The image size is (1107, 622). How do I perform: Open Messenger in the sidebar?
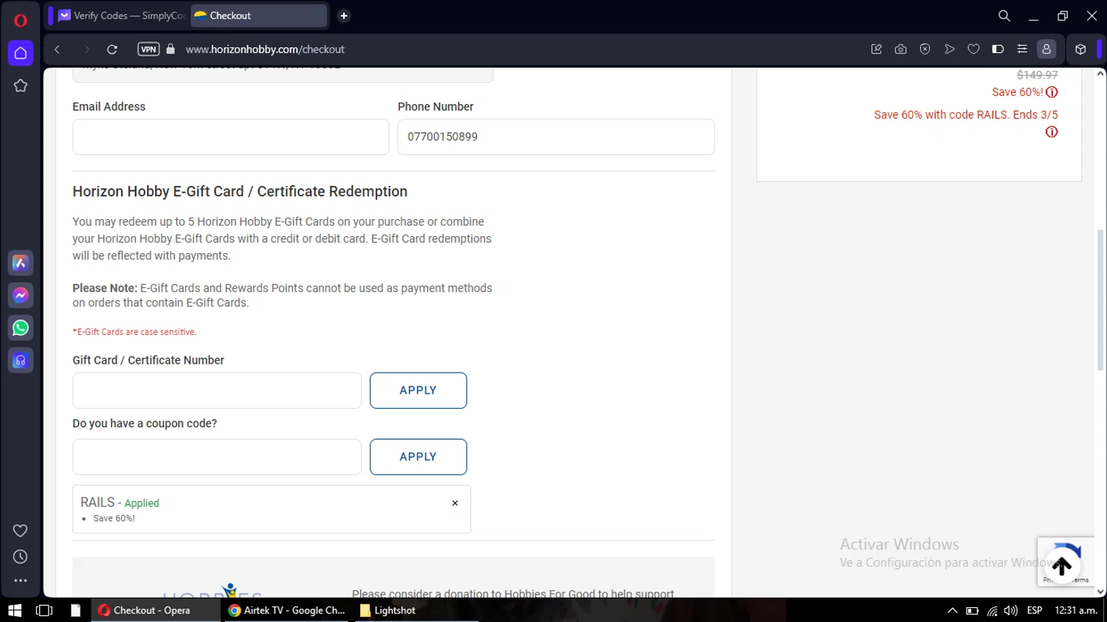tap(21, 295)
